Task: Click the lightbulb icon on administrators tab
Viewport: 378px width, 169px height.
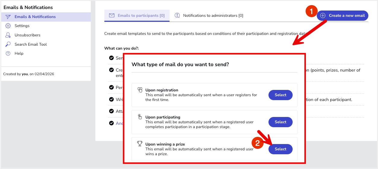Action: 177,15
